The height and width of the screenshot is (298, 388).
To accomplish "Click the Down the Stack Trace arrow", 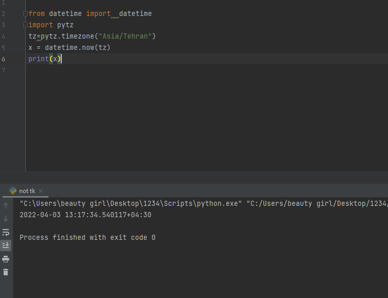I will [x=6, y=219].
